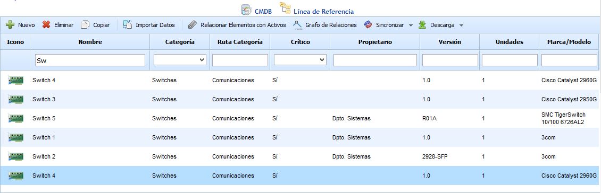This screenshot has width=601, height=193.
Task: Click the Sincronizar sync arrows icon
Action: pyautogui.click(x=368, y=25)
